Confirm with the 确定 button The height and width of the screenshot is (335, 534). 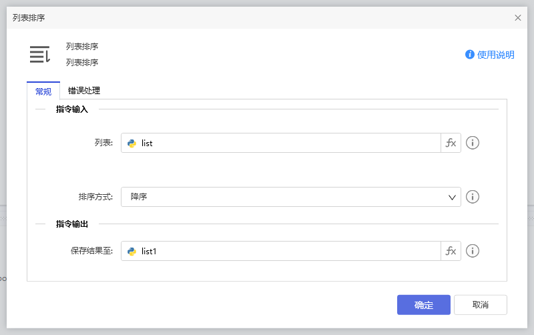(424, 305)
